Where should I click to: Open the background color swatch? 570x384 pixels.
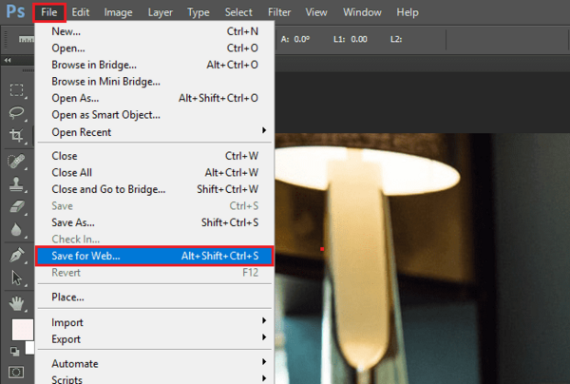pyautogui.click(x=29, y=348)
